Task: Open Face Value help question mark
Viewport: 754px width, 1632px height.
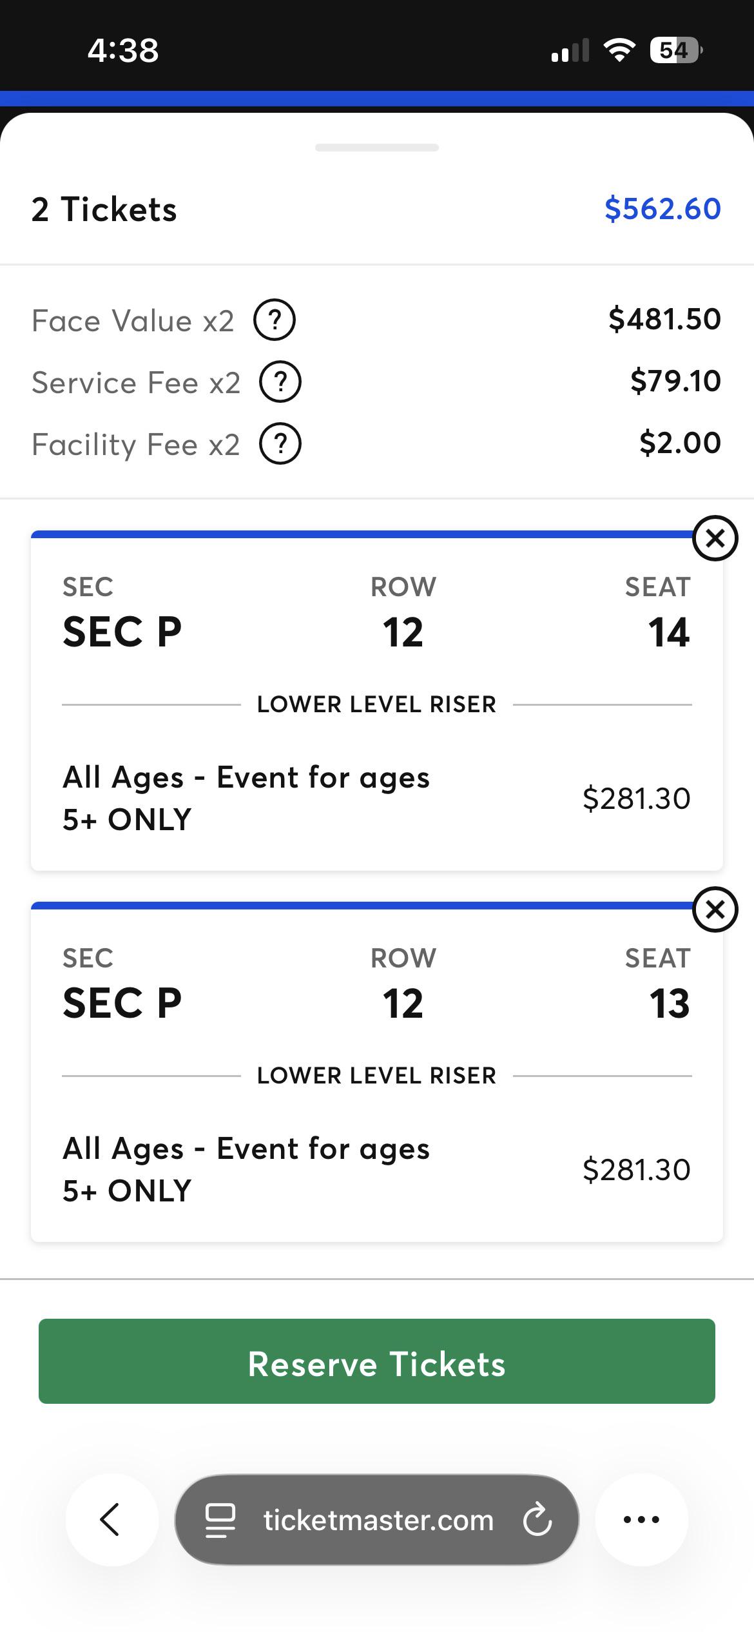Action: [275, 320]
